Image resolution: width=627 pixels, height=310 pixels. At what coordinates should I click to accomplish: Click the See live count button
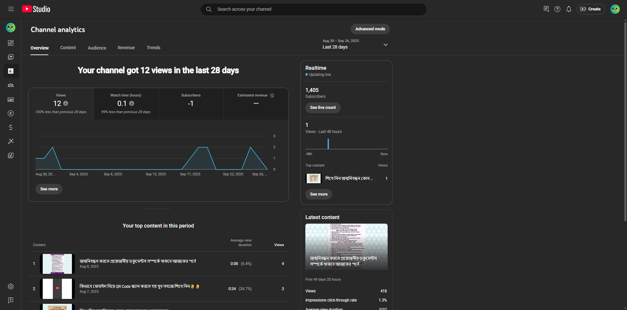323,108
